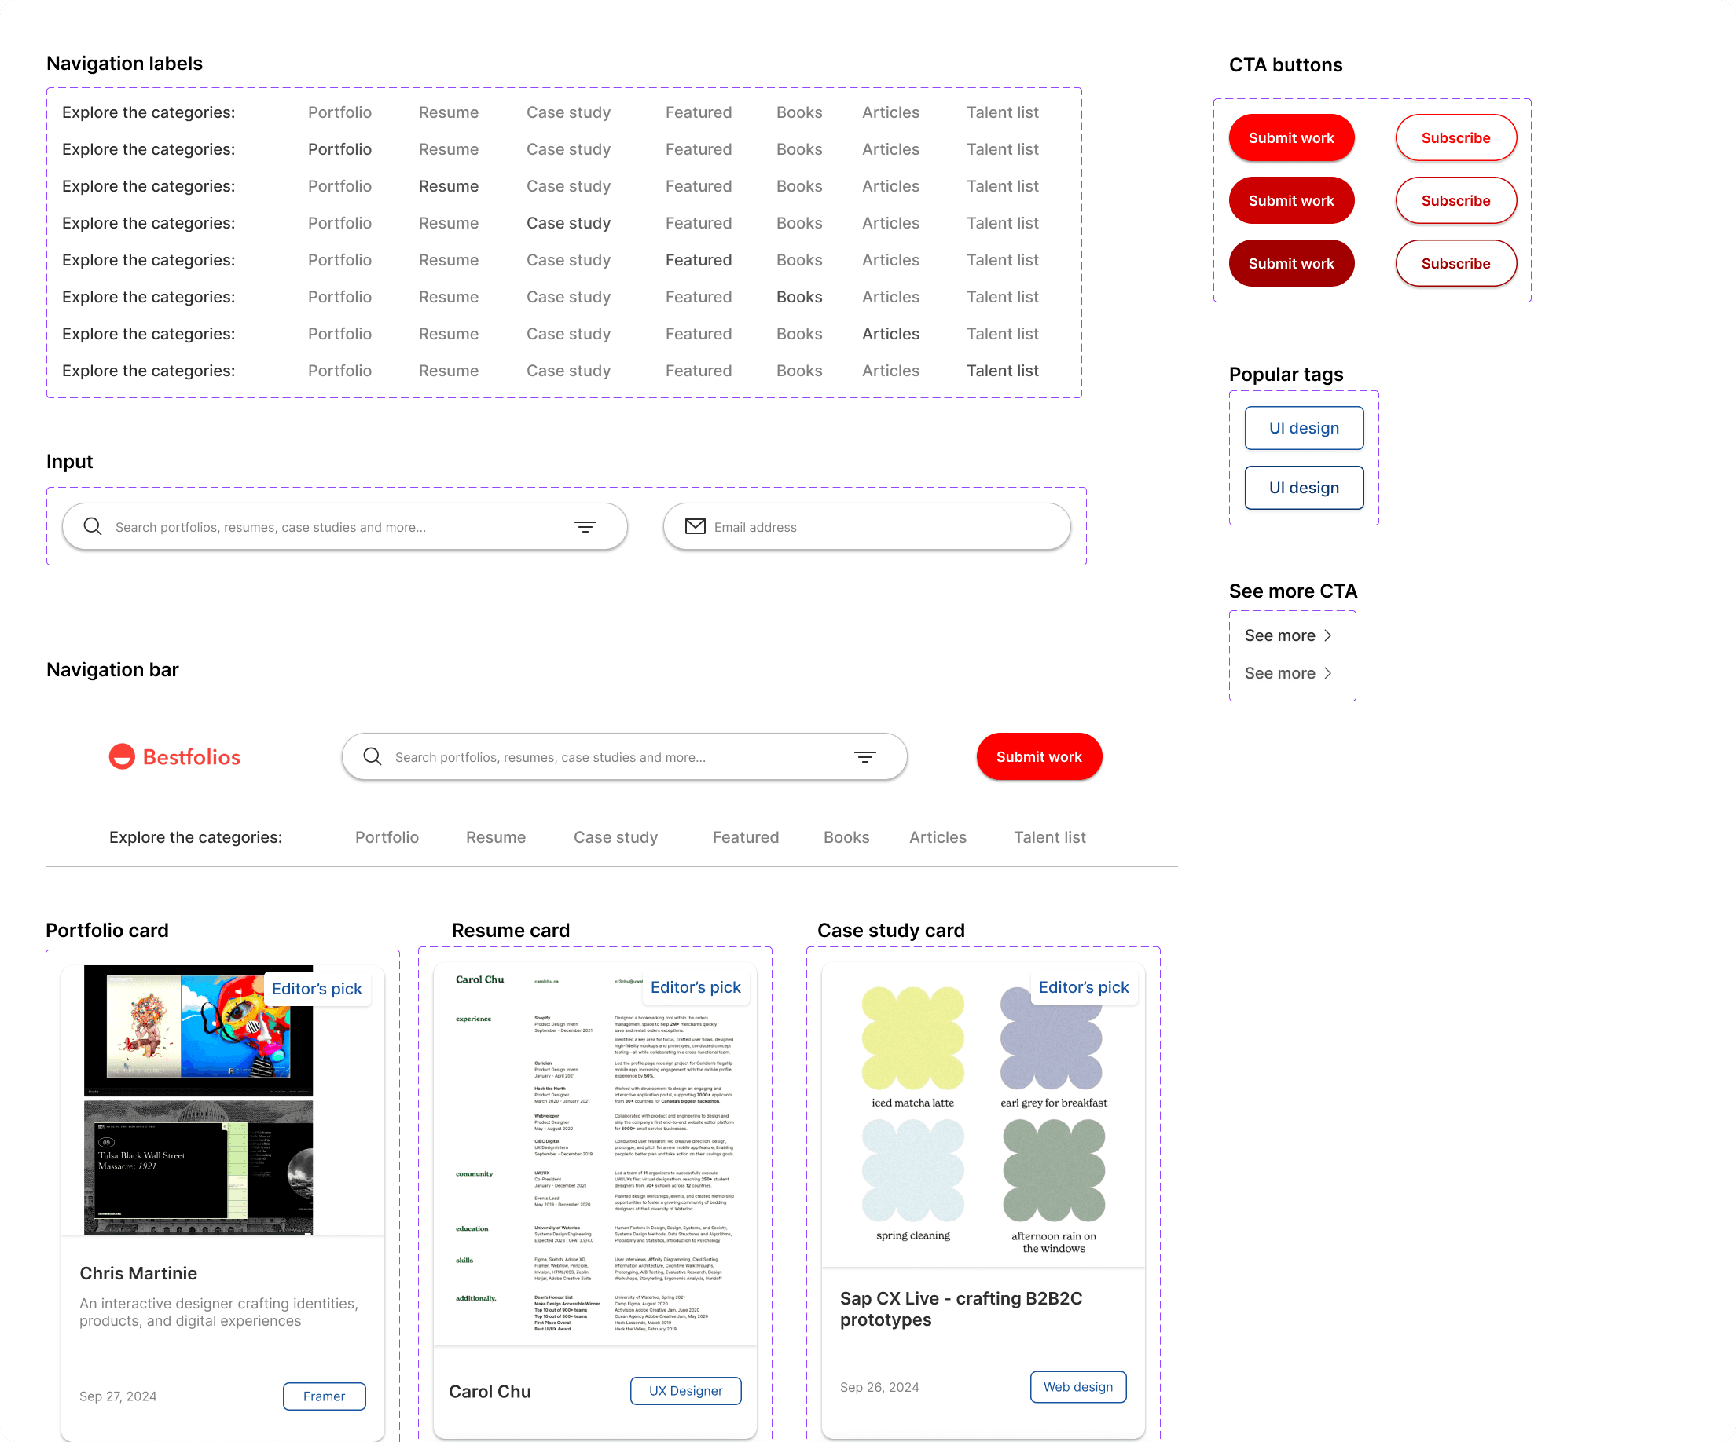Click the highlighted Talent list navigation label
The image size is (1736, 1442).
1003,371
